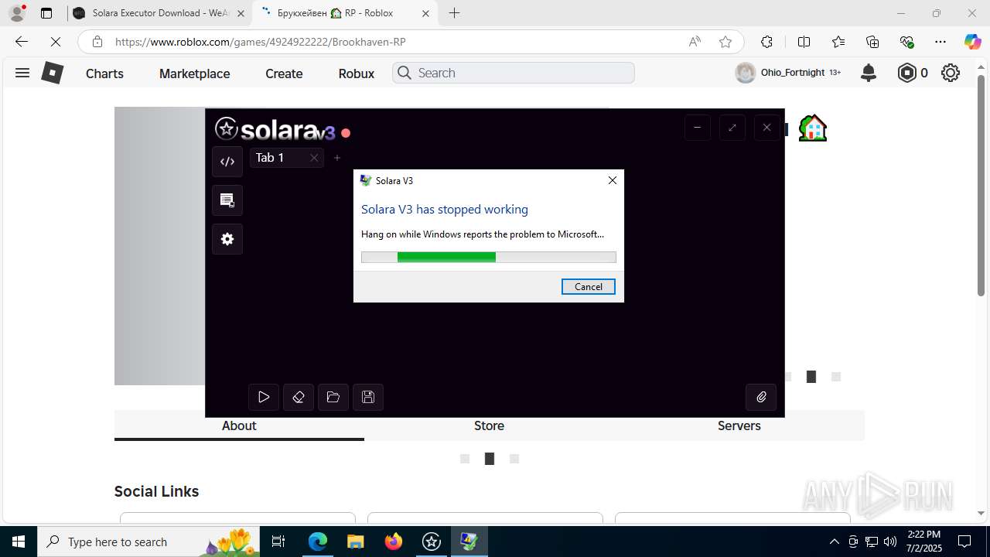The width and height of the screenshot is (990, 557).
Task: Open the favorites list
Action: coord(838,42)
